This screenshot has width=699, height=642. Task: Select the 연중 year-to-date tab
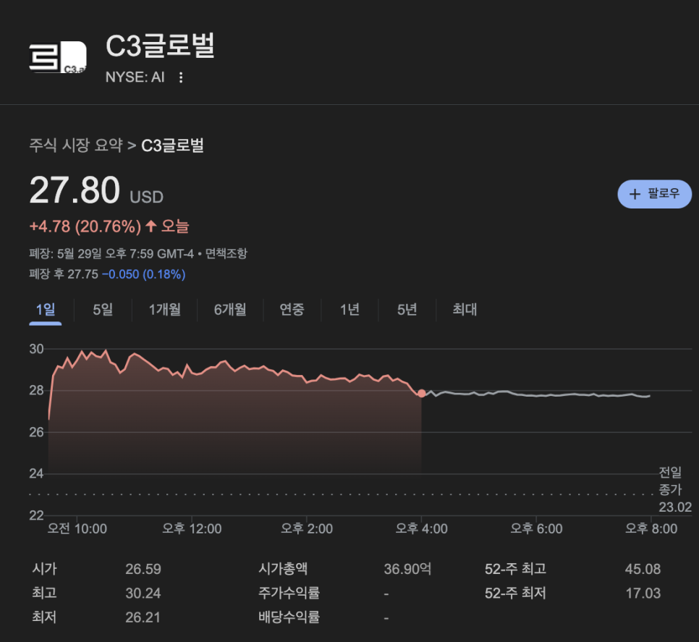click(292, 309)
